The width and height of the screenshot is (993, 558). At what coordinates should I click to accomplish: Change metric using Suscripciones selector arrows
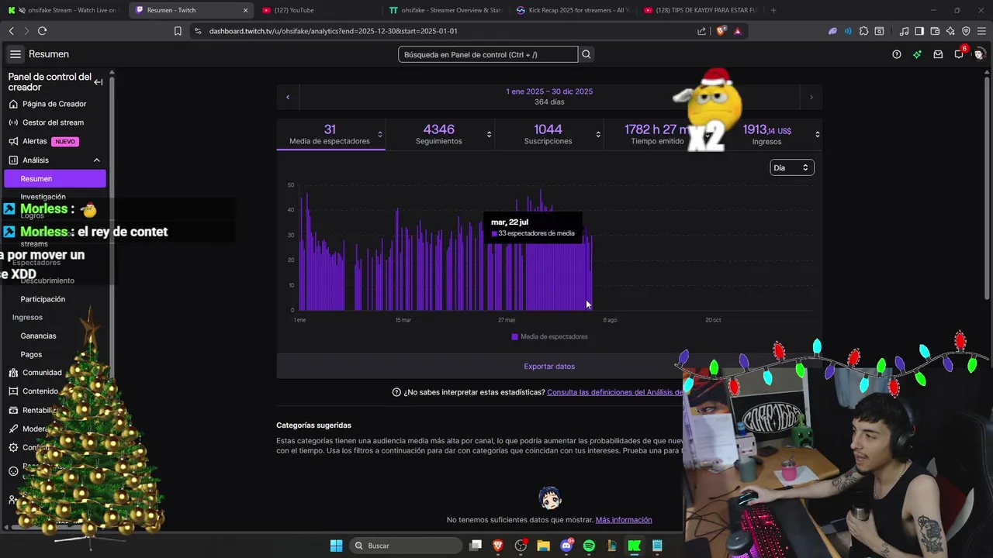598,134
